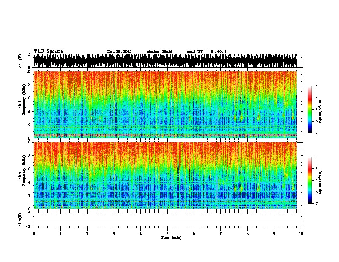Click the "5" tick on the ch.1(V) axis
339x262 pixels.
pos(29,54)
